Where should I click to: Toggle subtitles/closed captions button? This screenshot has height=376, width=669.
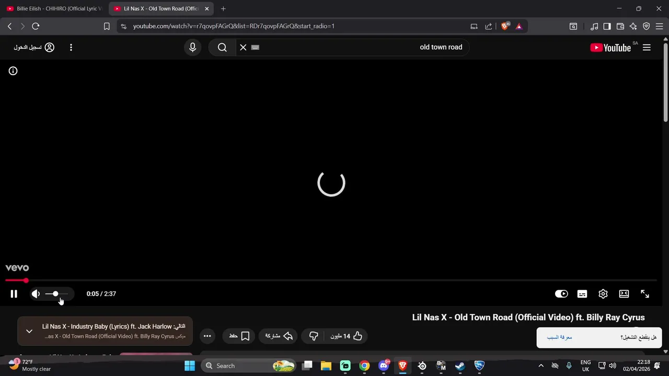[x=582, y=294]
